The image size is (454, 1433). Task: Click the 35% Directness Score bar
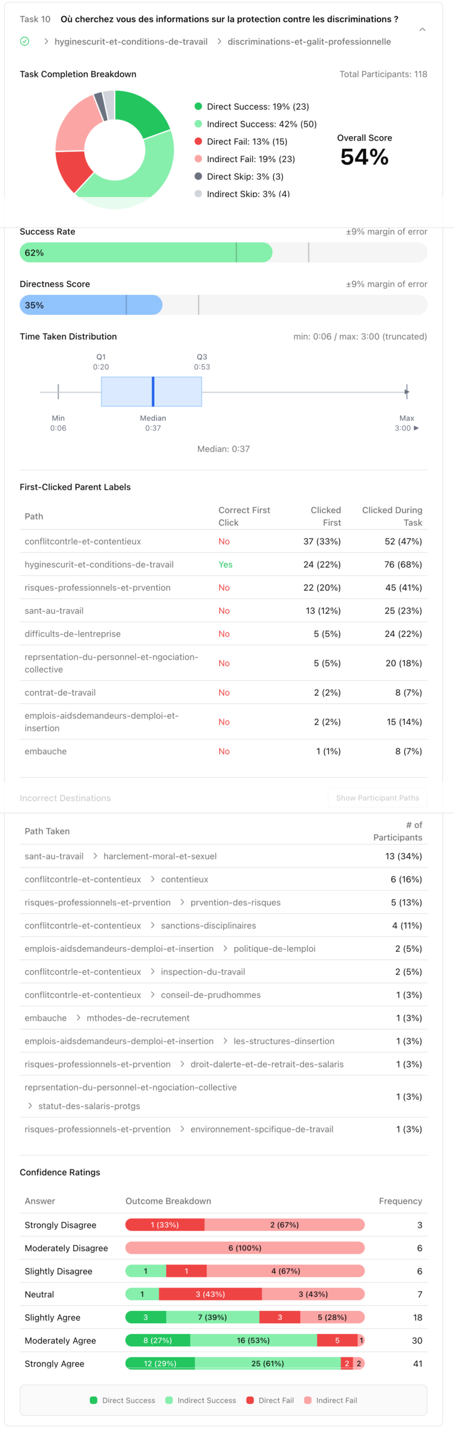pyautogui.click(x=91, y=305)
